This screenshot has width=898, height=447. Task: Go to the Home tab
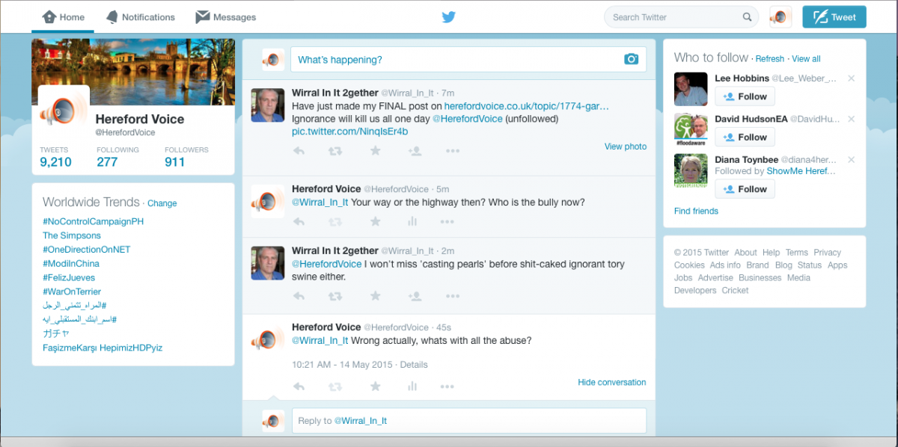click(x=63, y=17)
